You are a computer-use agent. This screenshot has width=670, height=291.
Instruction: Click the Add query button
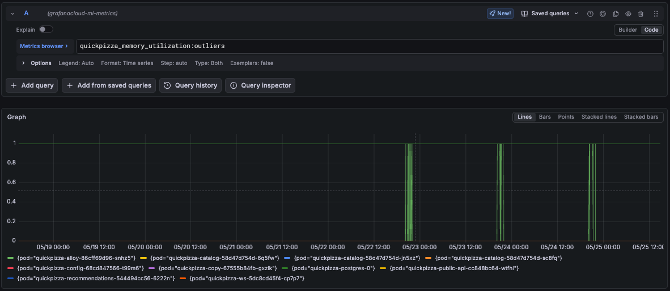pyautogui.click(x=32, y=85)
